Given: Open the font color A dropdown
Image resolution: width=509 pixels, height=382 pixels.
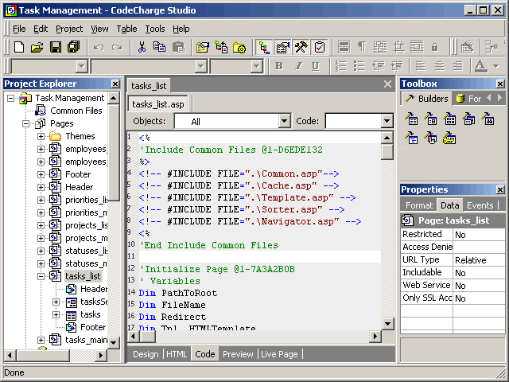Looking at the screenshot, I should (496, 66).
